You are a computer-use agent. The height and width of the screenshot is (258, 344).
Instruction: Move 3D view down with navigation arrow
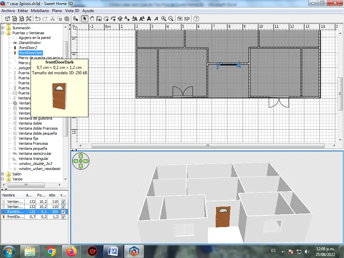tap(81, 166)
